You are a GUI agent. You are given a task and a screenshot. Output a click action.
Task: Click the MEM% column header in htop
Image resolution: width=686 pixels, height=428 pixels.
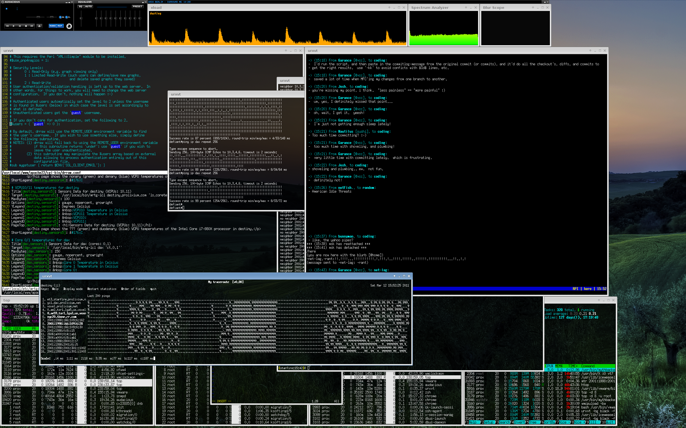click(x=559, y=366)
